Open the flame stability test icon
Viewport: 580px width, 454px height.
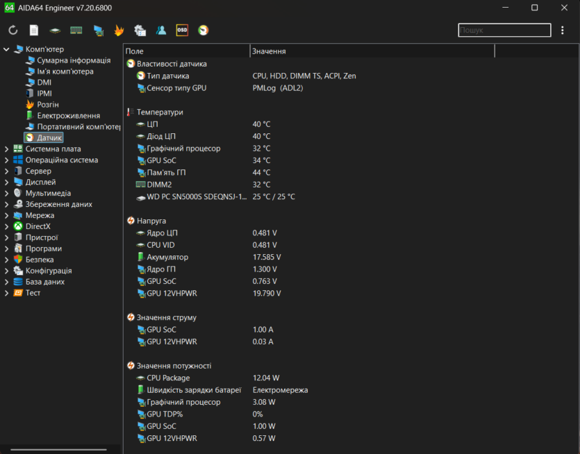119,31
